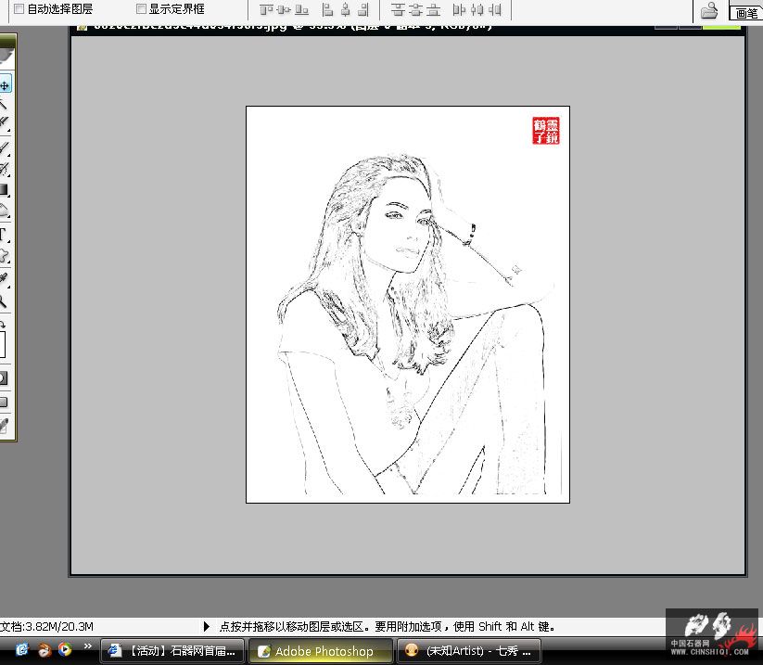763x665 pixels.
Task: Distribute bottom edges of layers
Action: tap(433, 9)
